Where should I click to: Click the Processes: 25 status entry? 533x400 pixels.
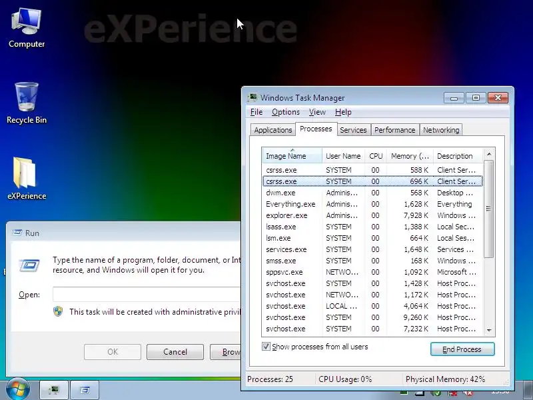click(x=270, y=379)
